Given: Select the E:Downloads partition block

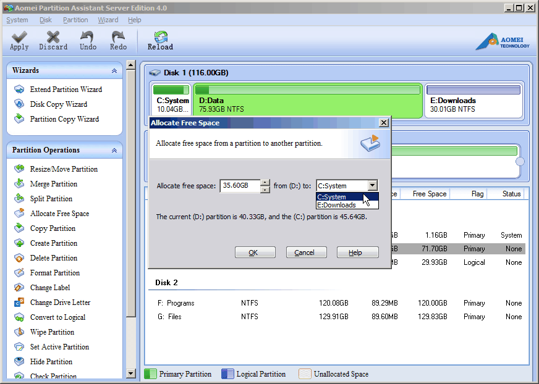Looking at the screenshot, I should coord(474,100).
